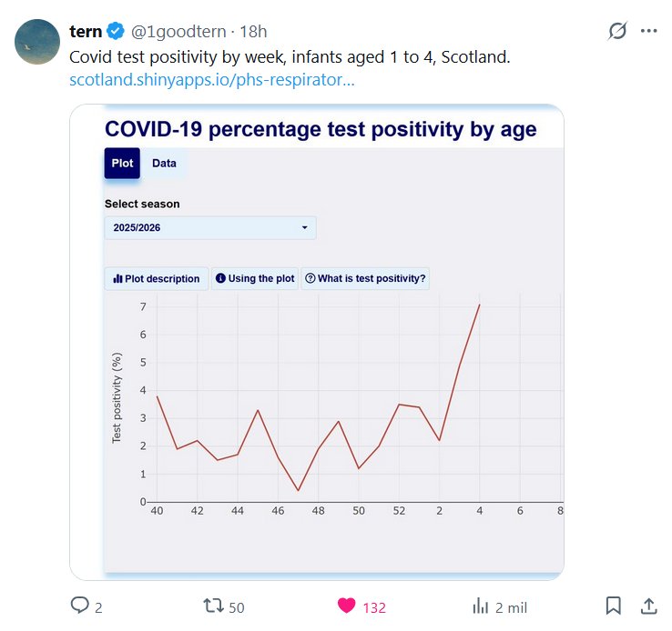Viewport: 672px width, 631px height.
Task: Bookmark this post
Action: [614, 606]
